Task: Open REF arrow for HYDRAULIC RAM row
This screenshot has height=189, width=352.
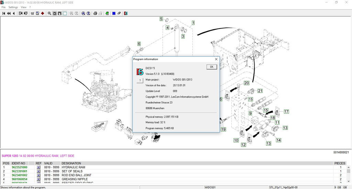Action: pos(38,167)
